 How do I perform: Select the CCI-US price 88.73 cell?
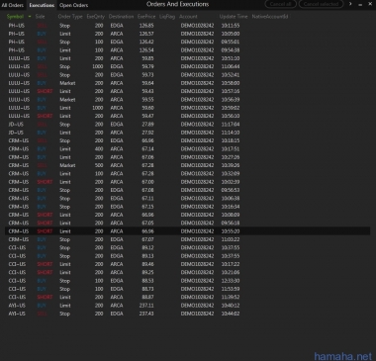point(147,289)
